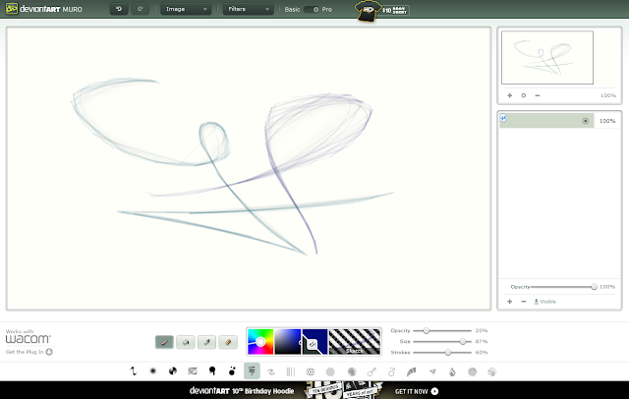The width and height of the screenshot is (629, 399).
Task: Choose the water drop brush icon
Action: pos(452,371)
